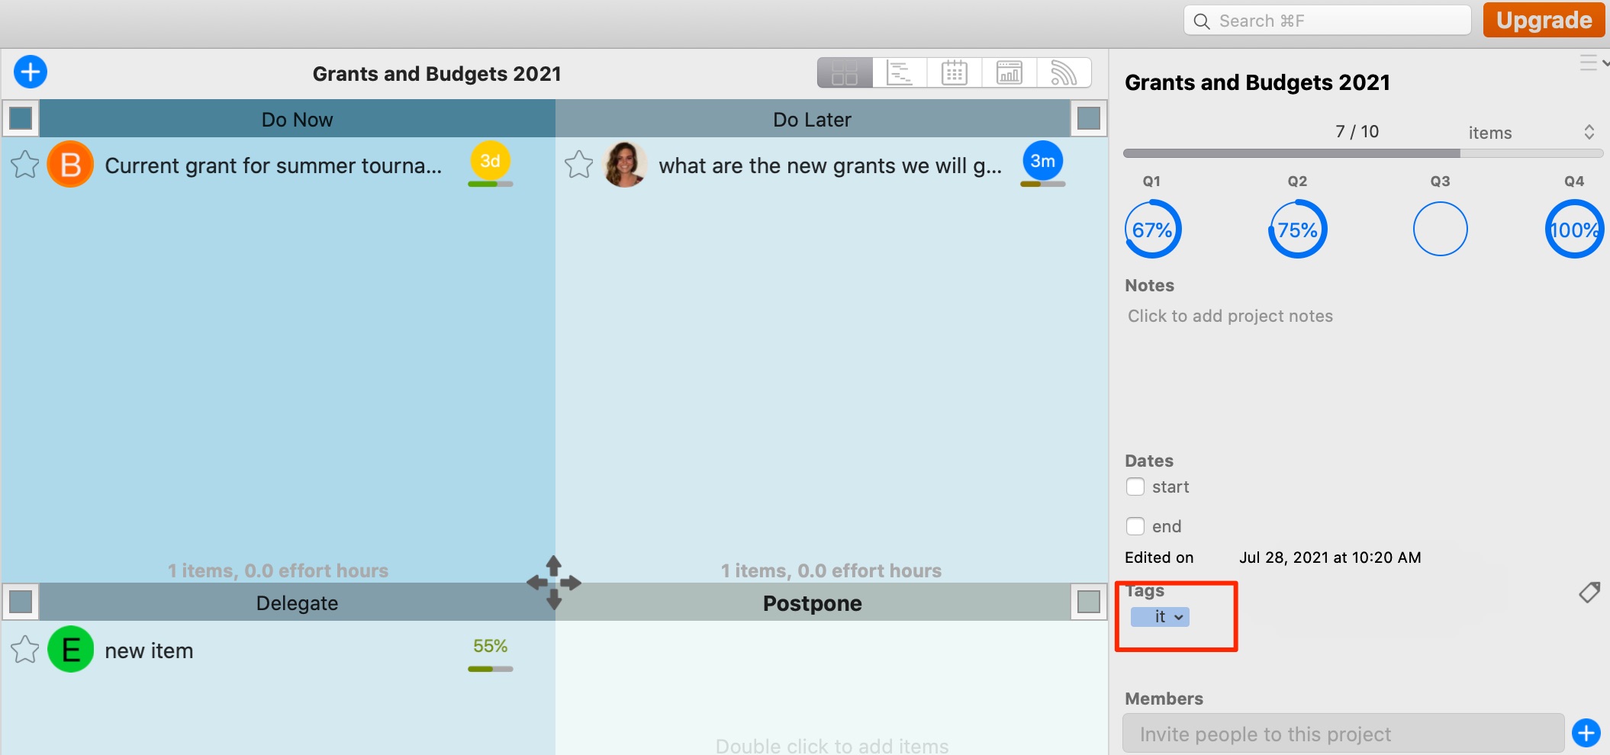The height and width of the screenshot is (755, 1610).
Task: Select the quadrant grid view
Action: coord(844,72)
